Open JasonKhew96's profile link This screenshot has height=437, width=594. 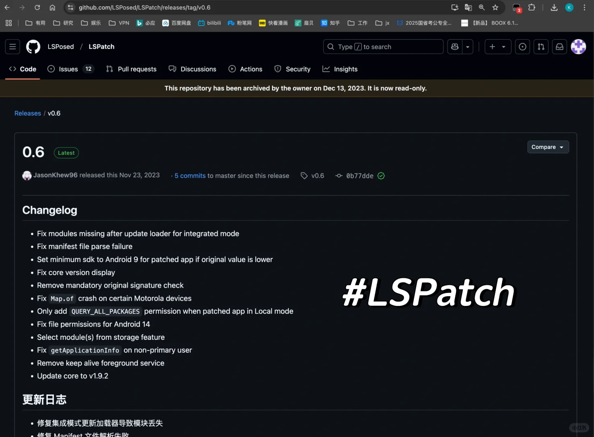pos(55,175)
